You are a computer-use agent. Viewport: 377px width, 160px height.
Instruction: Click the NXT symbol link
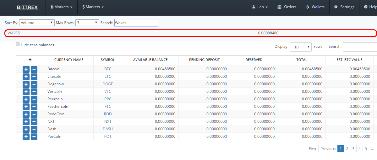(108, 122)
